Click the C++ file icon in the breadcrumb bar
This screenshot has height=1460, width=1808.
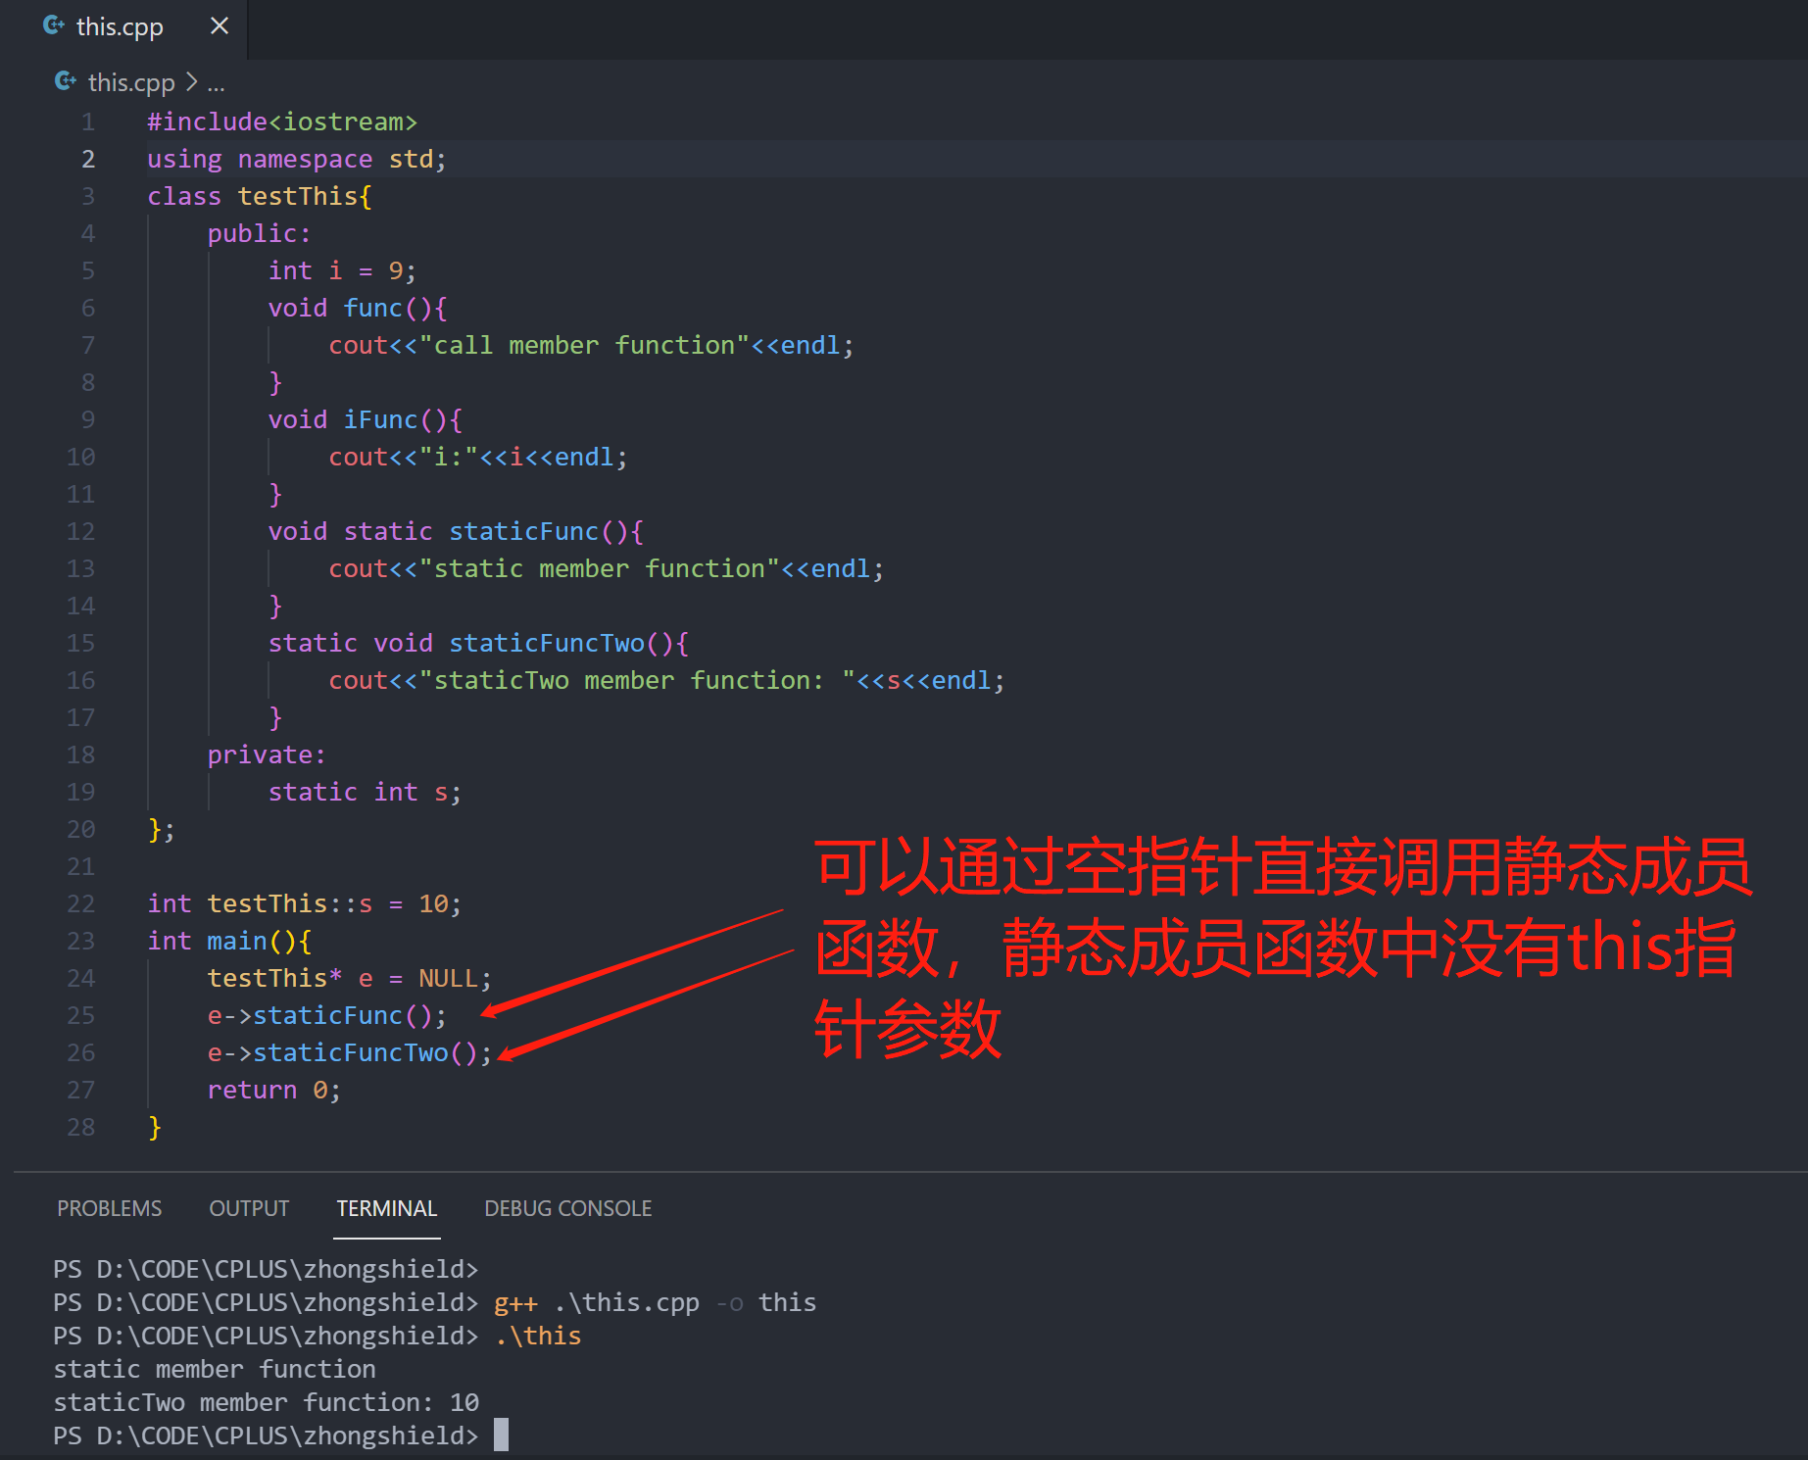(65, 82)
